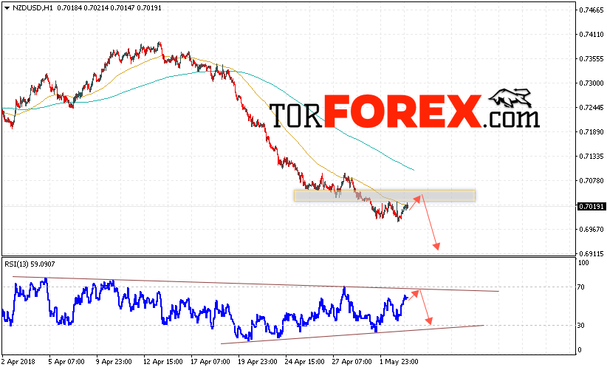
Task: Select the time label 24 Apr 15:00
Action: [x=305, y=362]
